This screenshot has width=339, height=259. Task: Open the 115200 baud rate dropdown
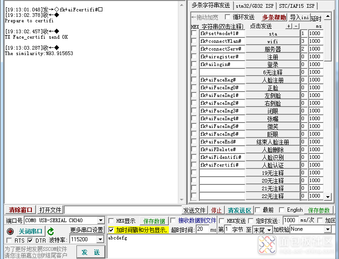pyautogui.click(x=100, y=239)
